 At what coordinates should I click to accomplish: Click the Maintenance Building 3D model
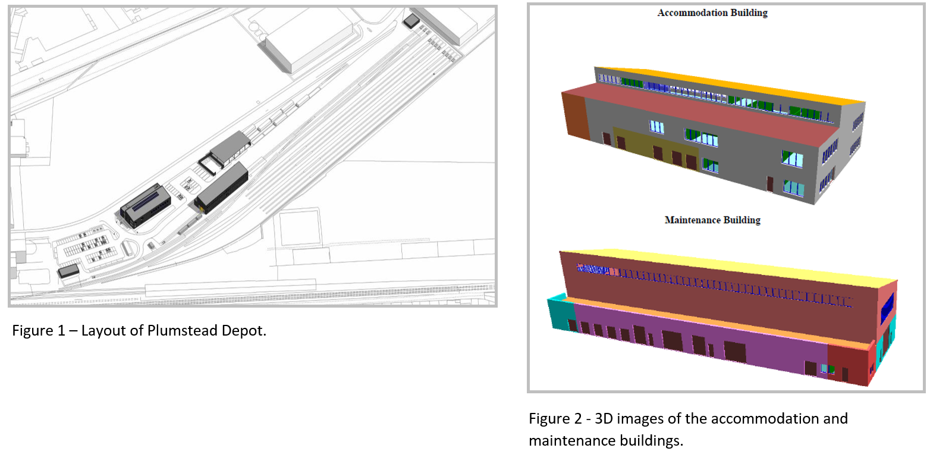pos(722,318)
